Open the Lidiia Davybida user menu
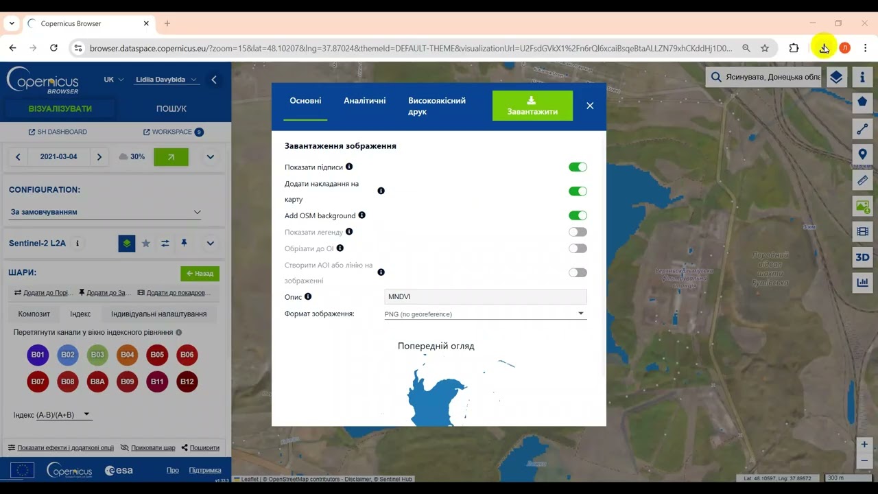 pyautogui.click(x=167, y=80)
